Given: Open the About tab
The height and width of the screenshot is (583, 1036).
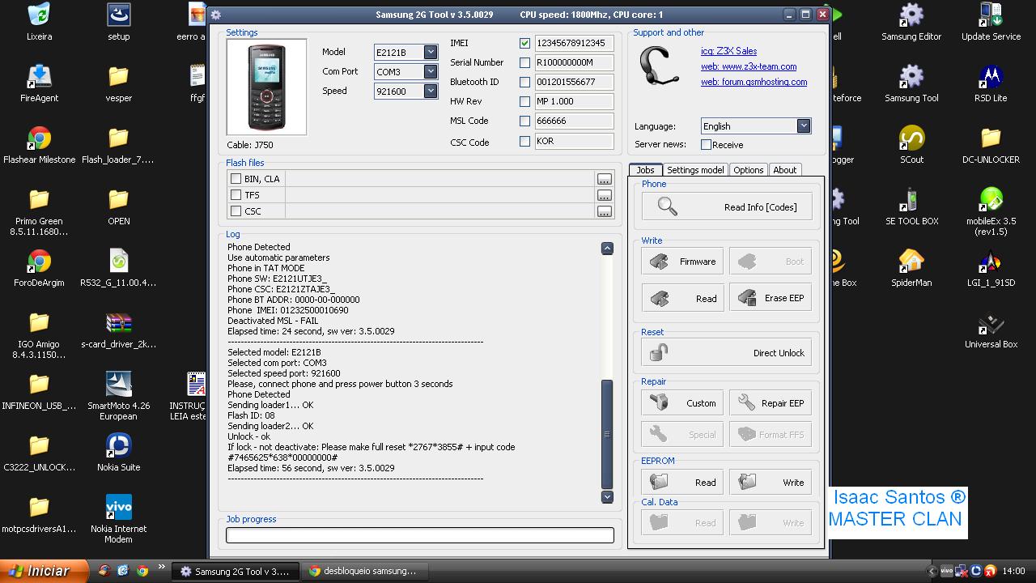Looking at the screenshot, I should tap(784, 170).
